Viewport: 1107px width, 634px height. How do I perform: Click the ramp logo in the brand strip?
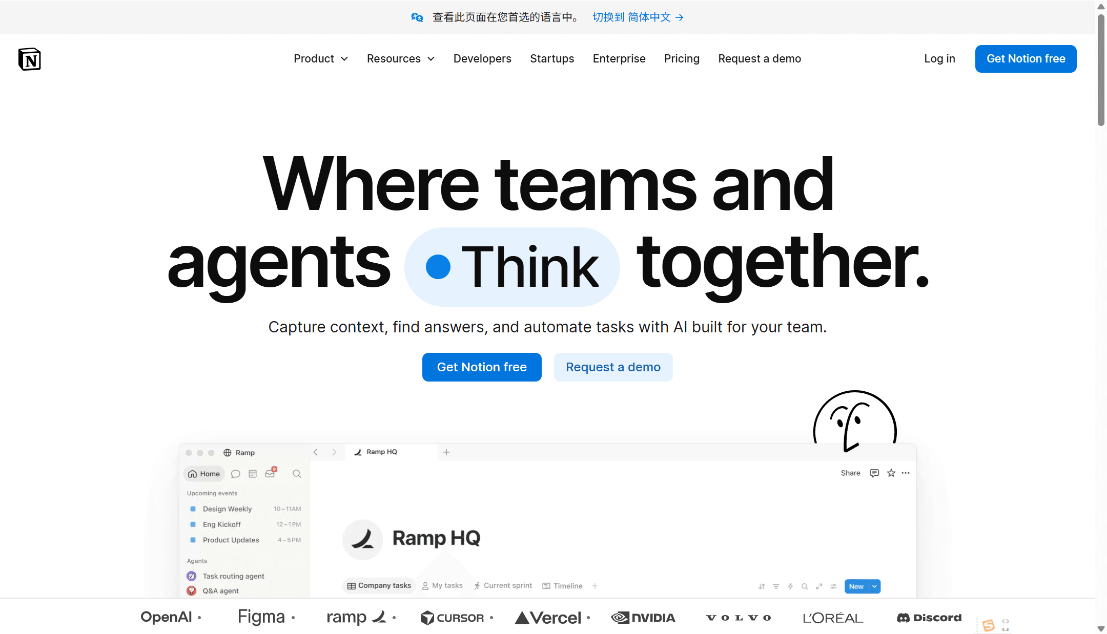click(x=357, y=617)
